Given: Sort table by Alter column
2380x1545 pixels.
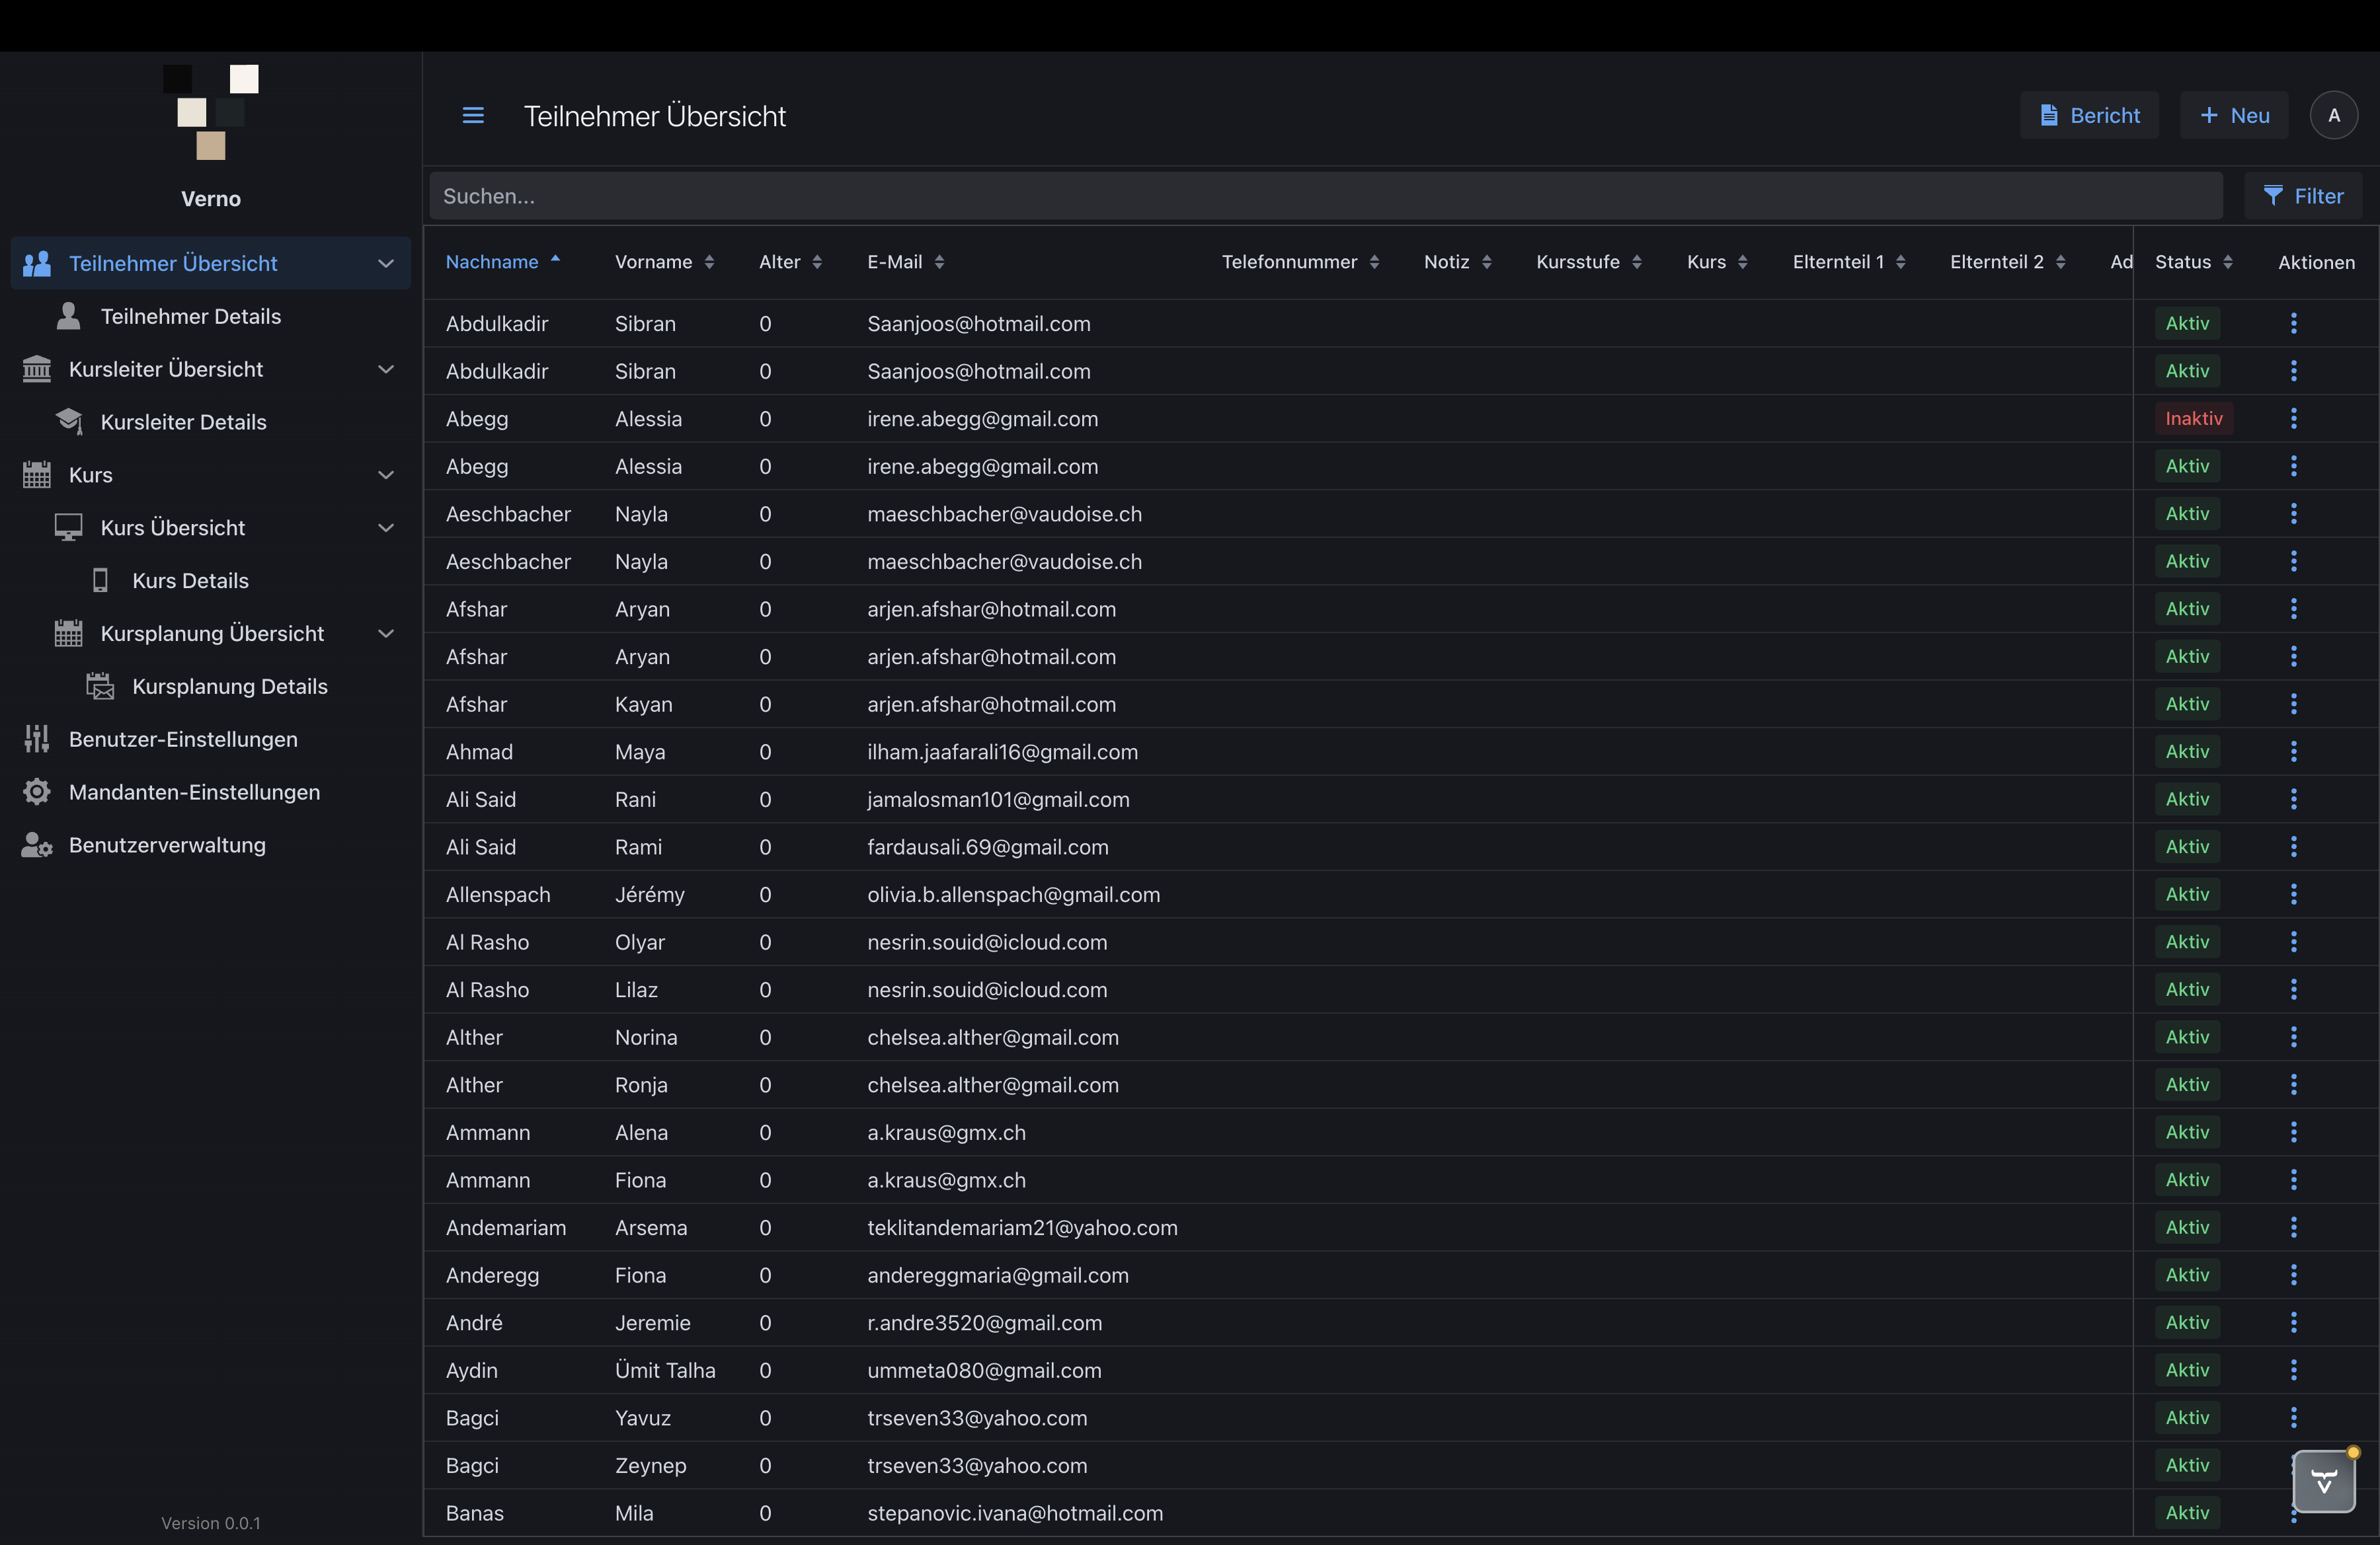Looking at the screenshot, I should click(790, 262).
